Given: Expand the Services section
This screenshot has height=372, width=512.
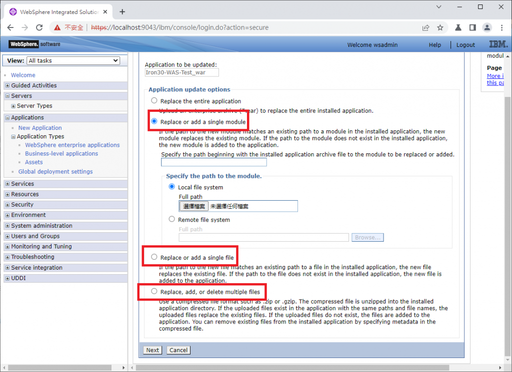Looking at the screenshot, I should (7, 184).
